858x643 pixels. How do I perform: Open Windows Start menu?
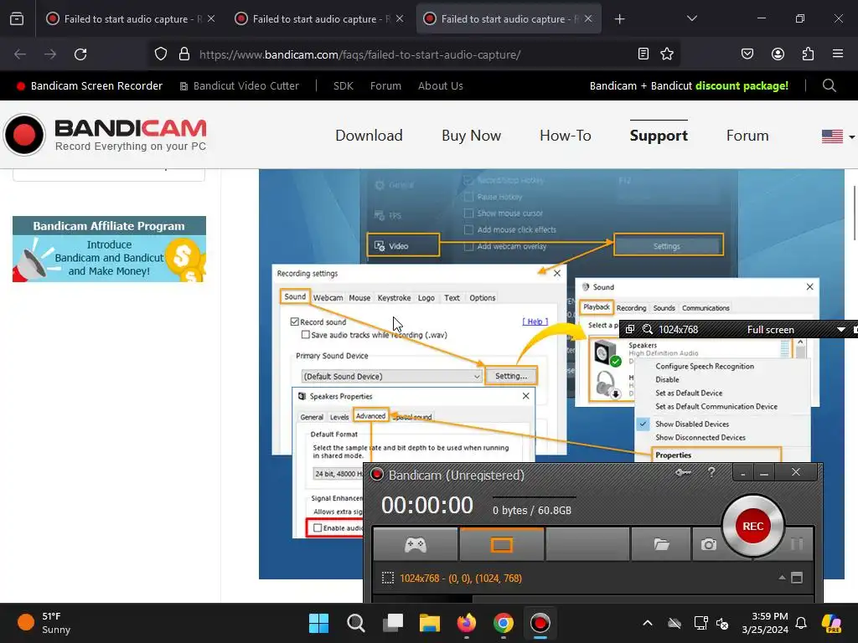pyautogui.click(x=318, y=623)
